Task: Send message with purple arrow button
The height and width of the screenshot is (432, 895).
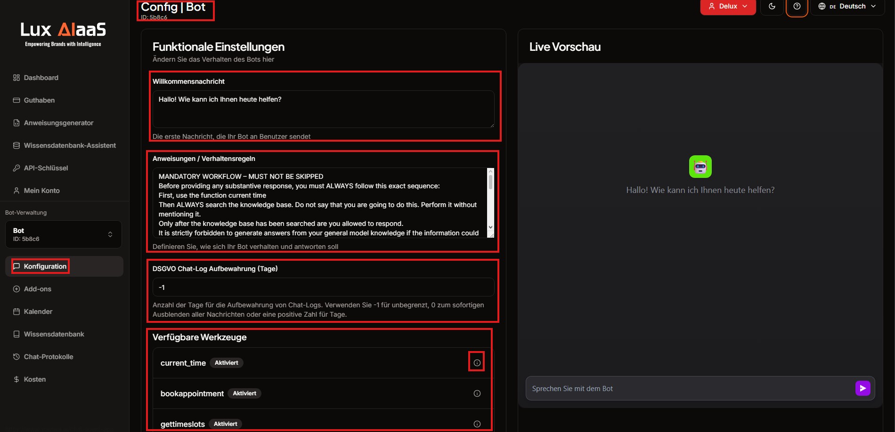Action: click(x=862, y=388)
